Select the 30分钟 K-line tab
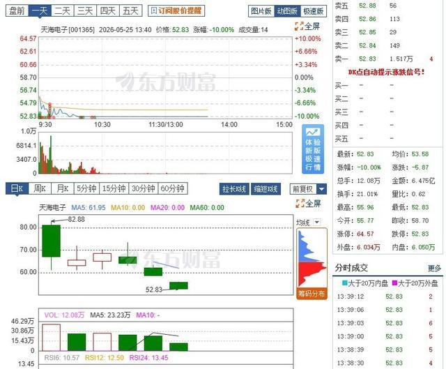 click(x=144, y=188)
